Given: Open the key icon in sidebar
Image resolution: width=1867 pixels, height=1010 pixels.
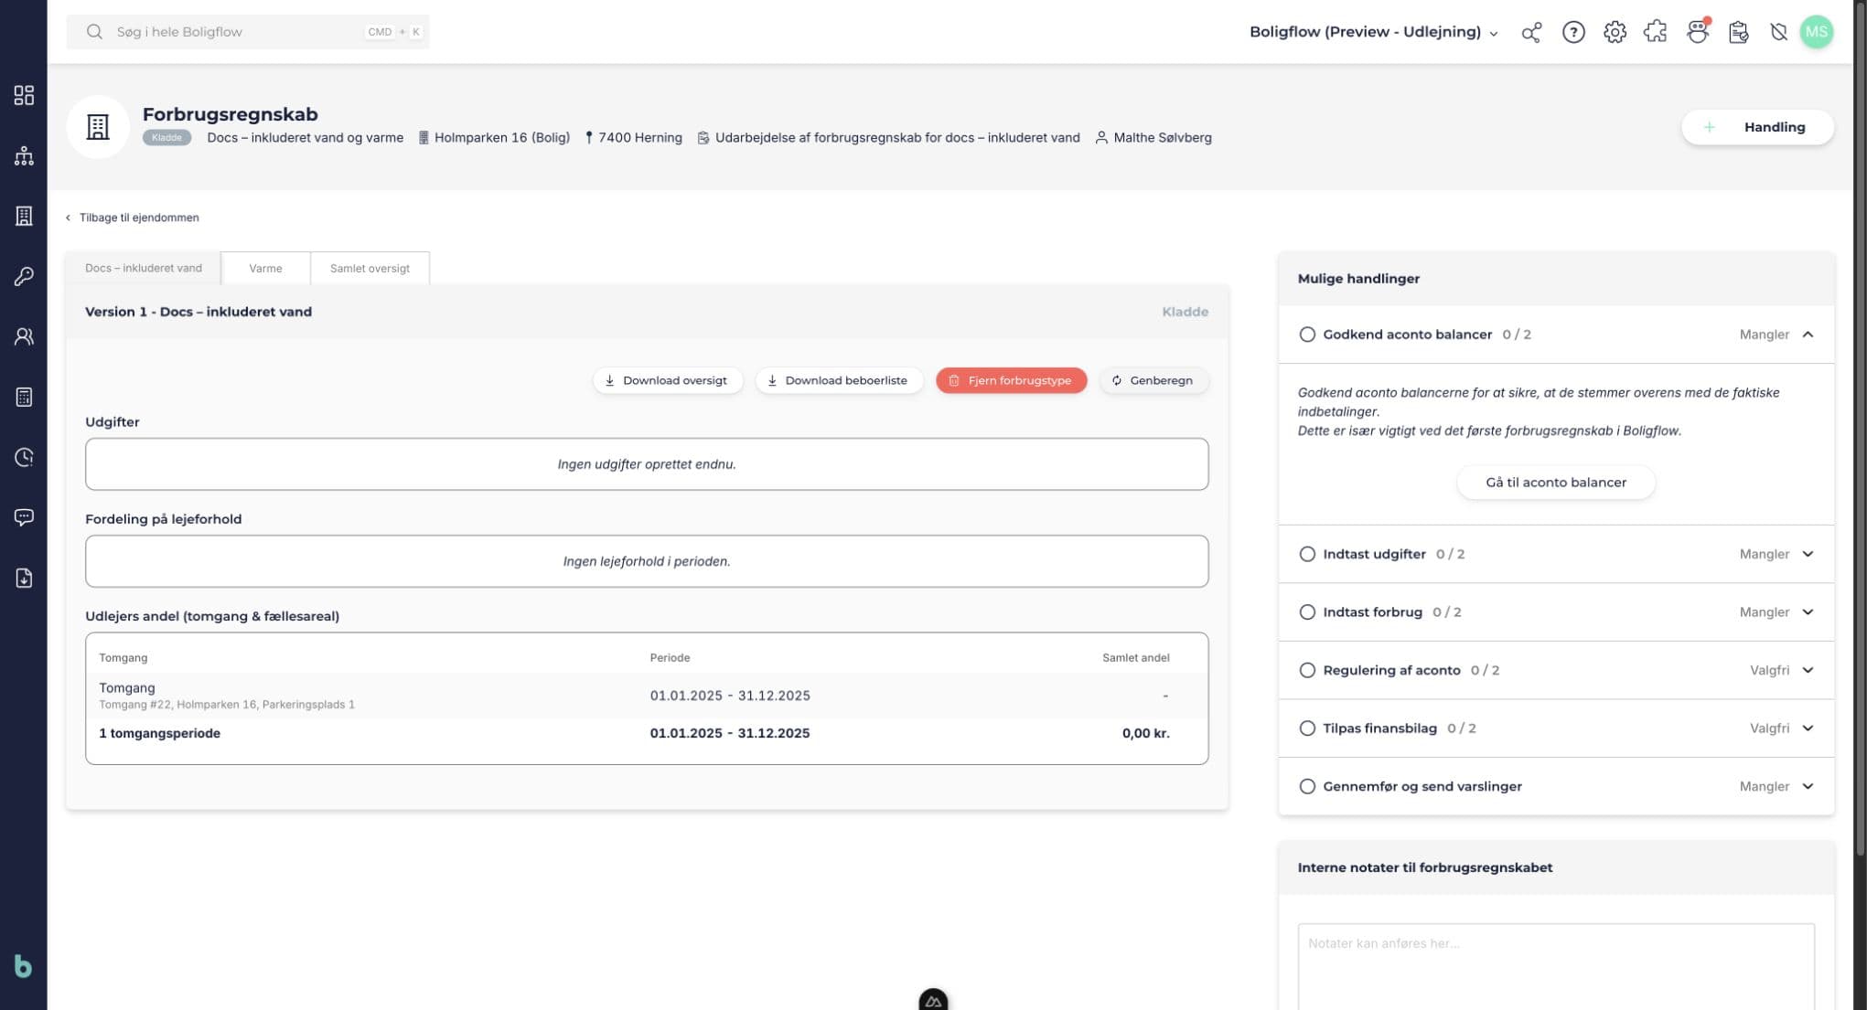Looking at the screenshot, I should pyautogui.click(x=24, y=276).
